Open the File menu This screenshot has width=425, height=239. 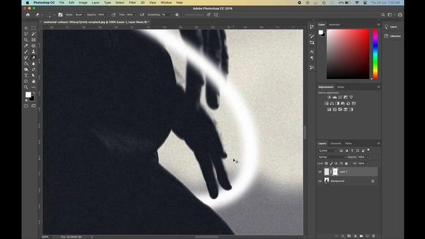coord(62,3)
